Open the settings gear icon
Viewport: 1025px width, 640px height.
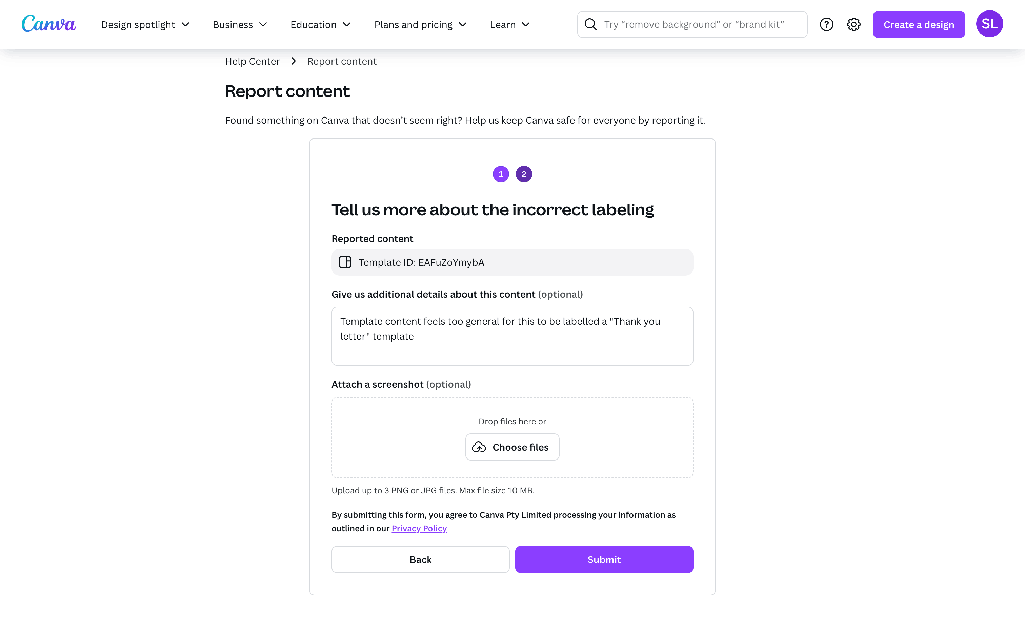coord(853,24)
